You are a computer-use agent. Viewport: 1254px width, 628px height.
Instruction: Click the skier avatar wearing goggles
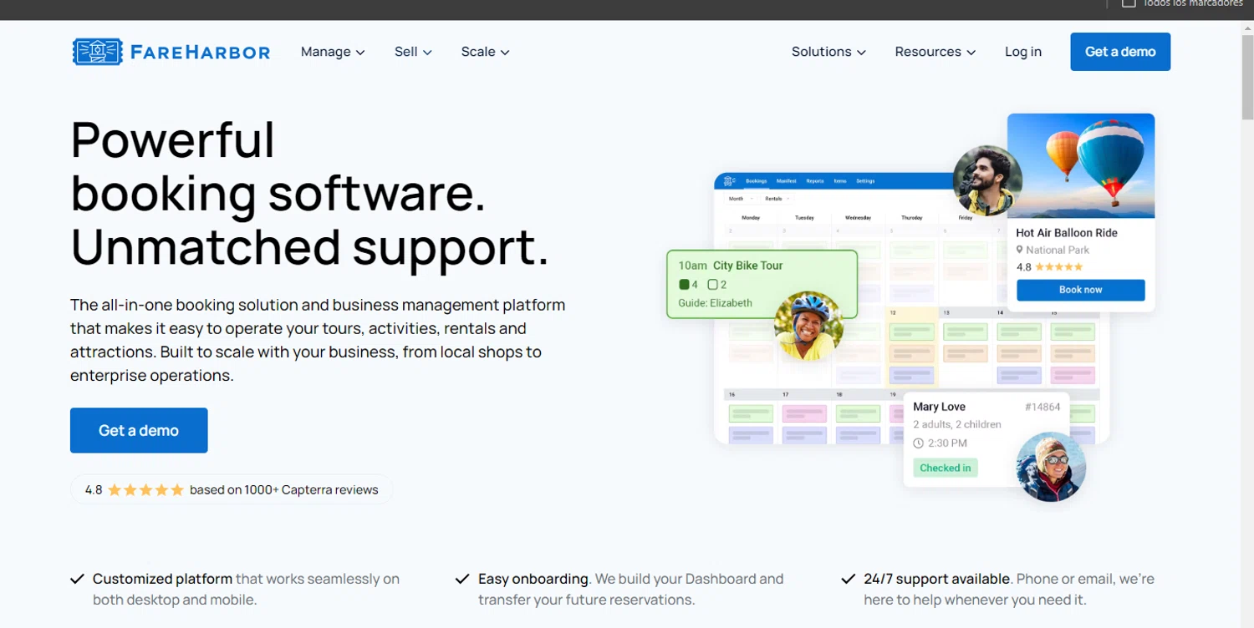(1051, 466)
